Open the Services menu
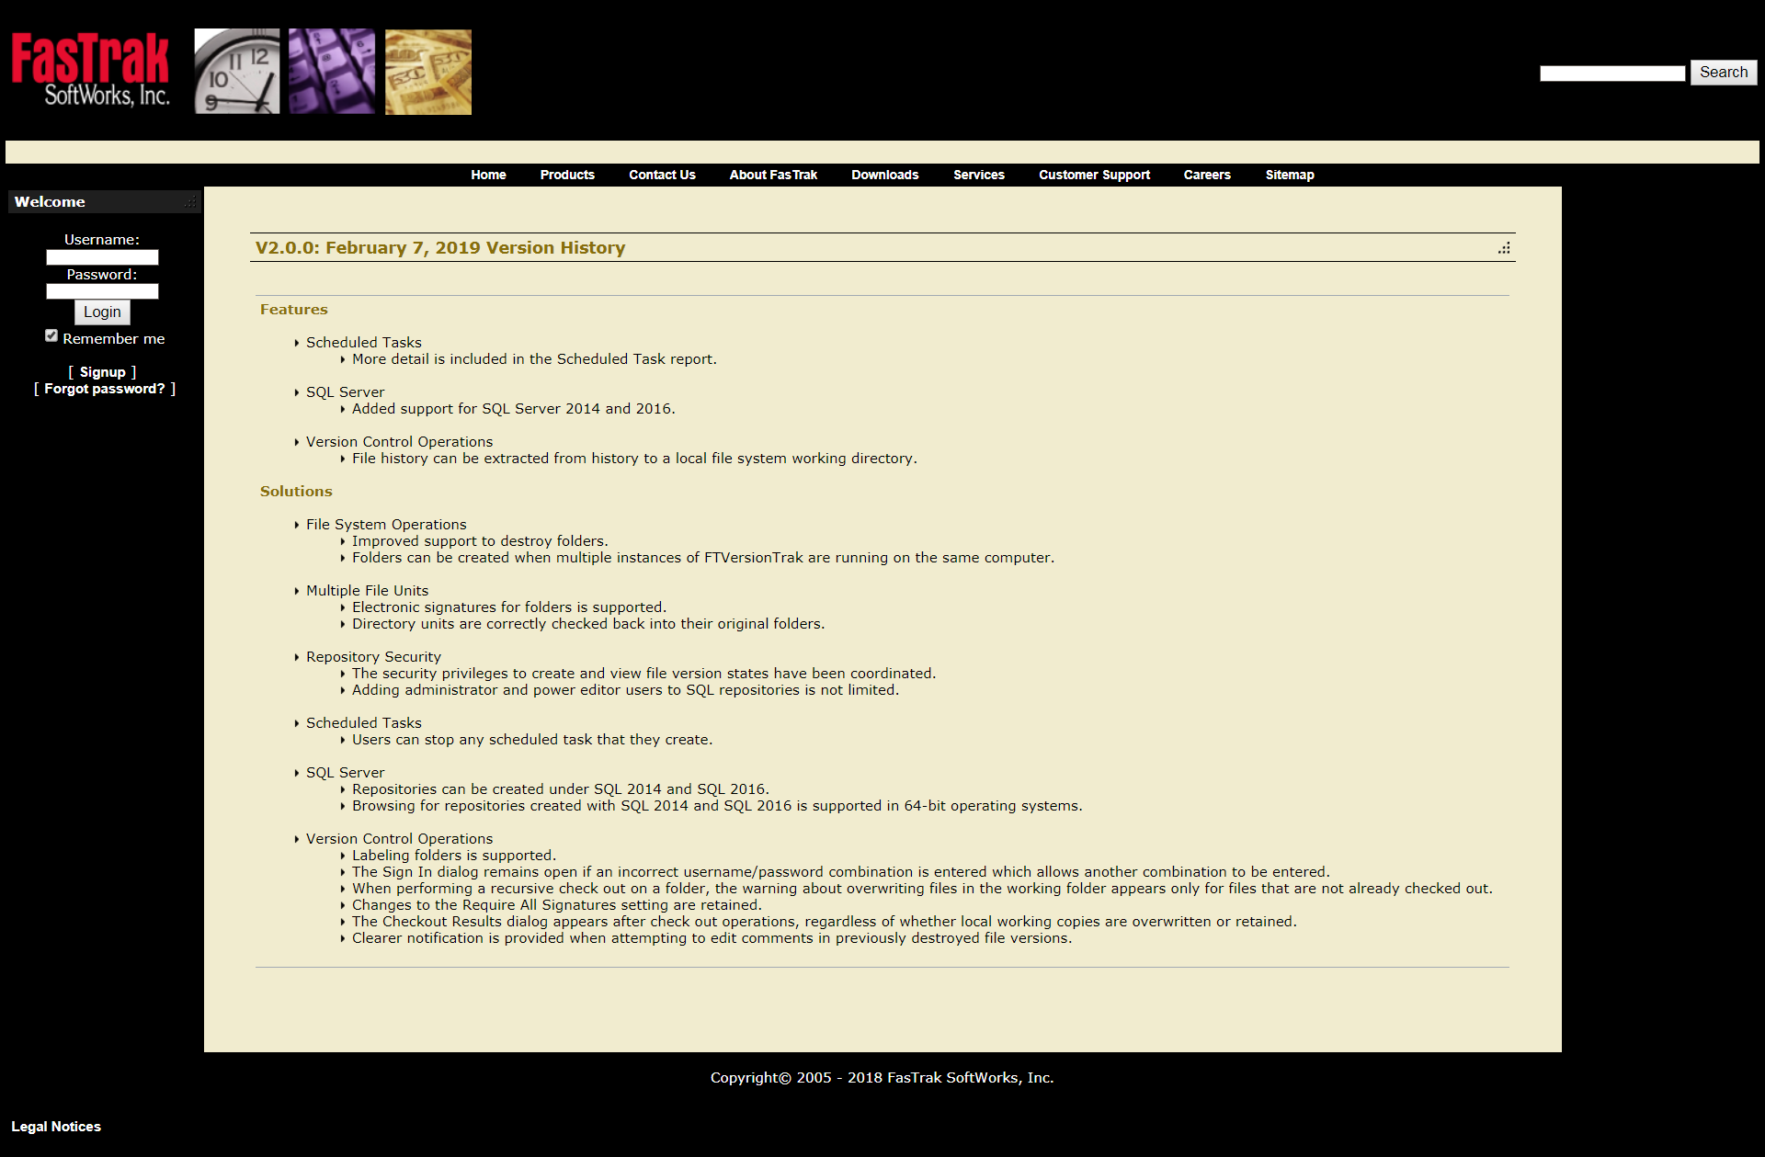 978,175
